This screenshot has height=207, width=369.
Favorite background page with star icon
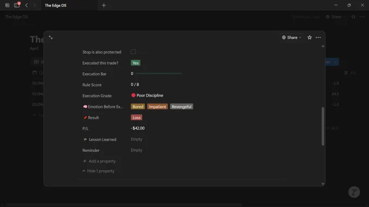(x=353, y=17)
